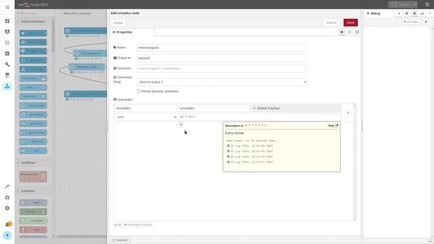
Task: Open the node appearance icon
Action: [357, 32]
